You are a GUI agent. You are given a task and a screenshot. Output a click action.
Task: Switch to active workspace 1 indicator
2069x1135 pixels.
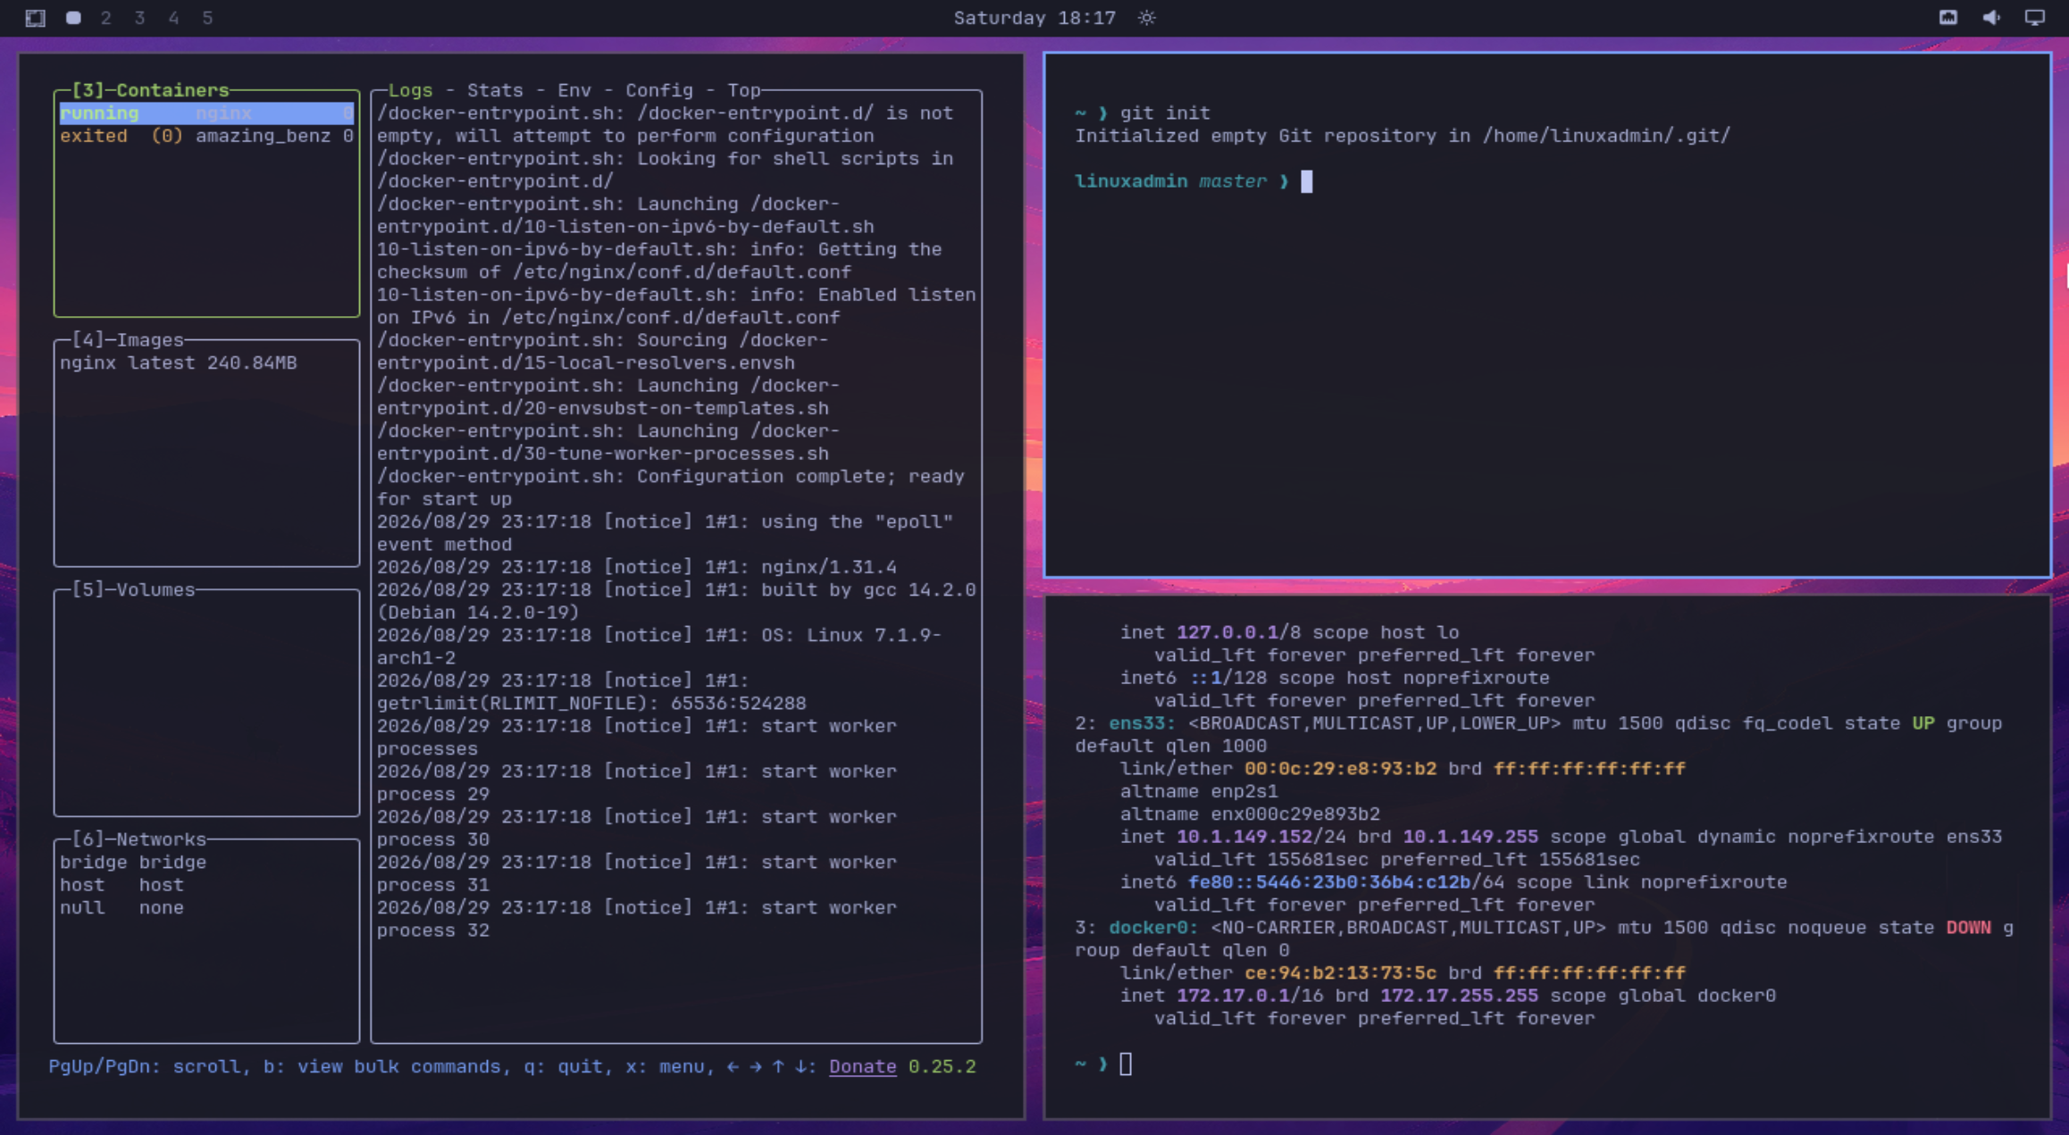[x=73, y=18]
